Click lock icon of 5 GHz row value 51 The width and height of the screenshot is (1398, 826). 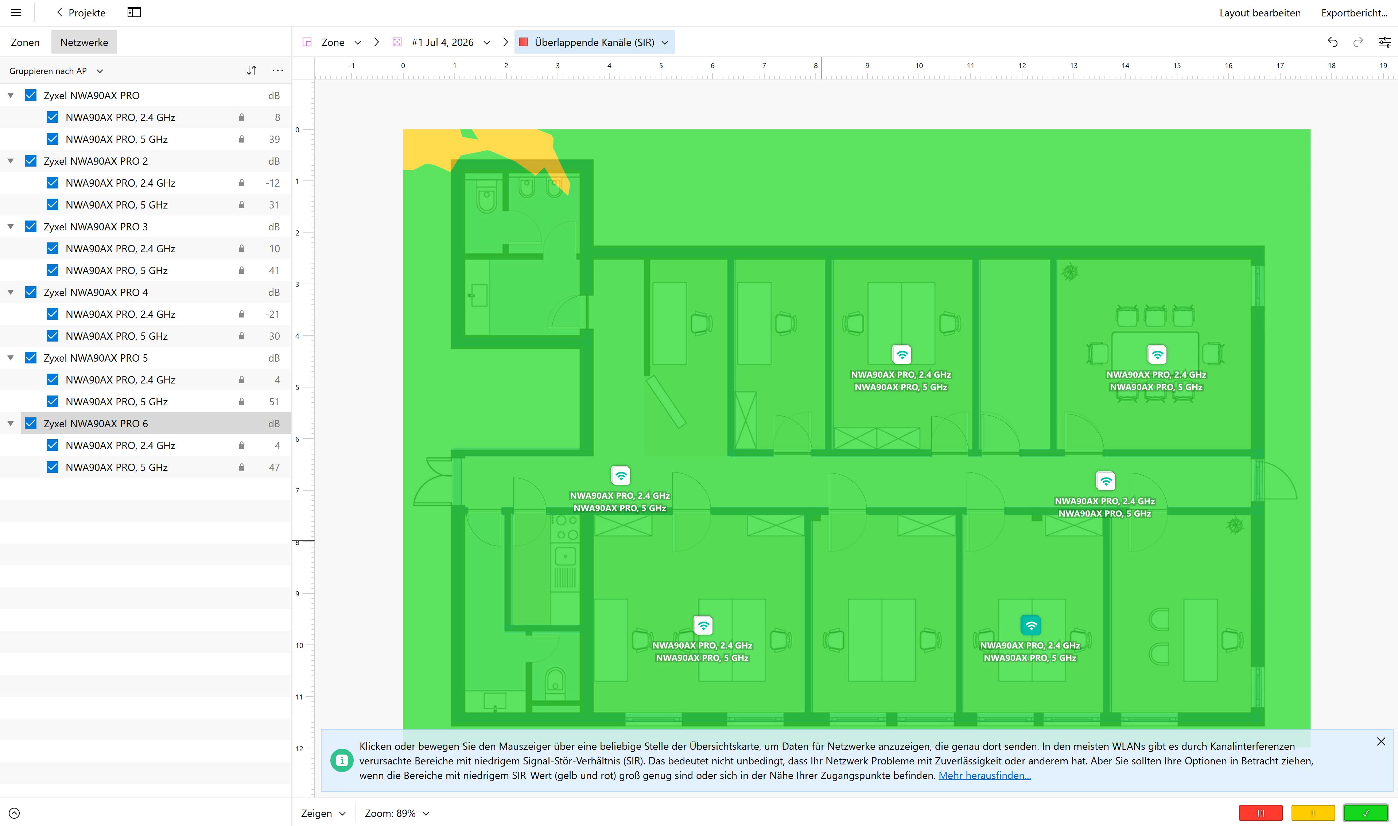(x=242, y=402)
